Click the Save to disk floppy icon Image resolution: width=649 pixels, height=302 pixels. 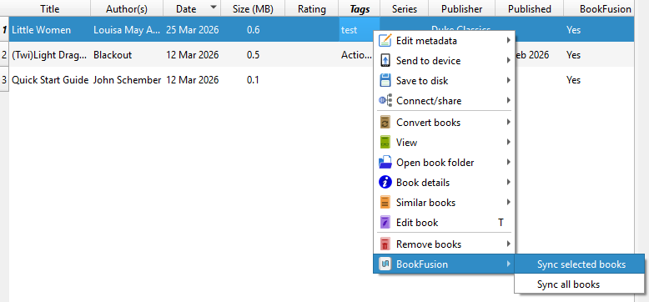[x=385, y=81]
